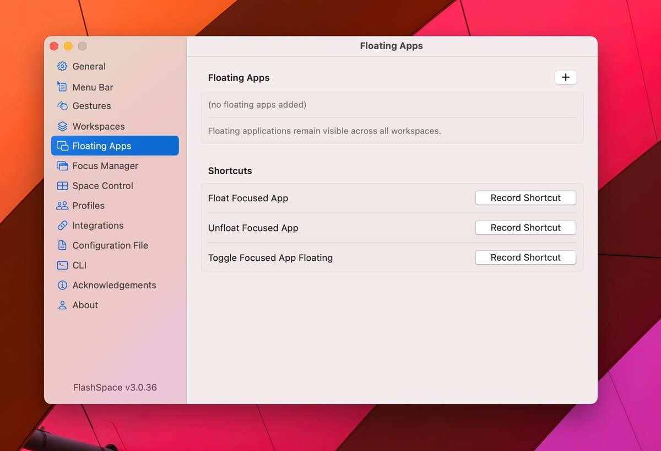Go to the Acknowledgements section

(113, 285)
